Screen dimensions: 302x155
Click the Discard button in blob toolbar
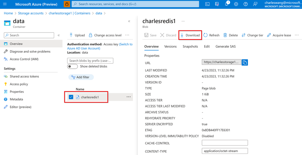tap(168, 35)
